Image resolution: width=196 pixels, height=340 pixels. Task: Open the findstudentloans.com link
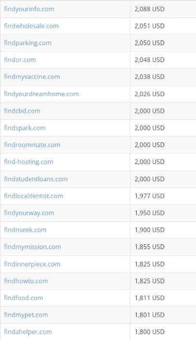(36, 179)
